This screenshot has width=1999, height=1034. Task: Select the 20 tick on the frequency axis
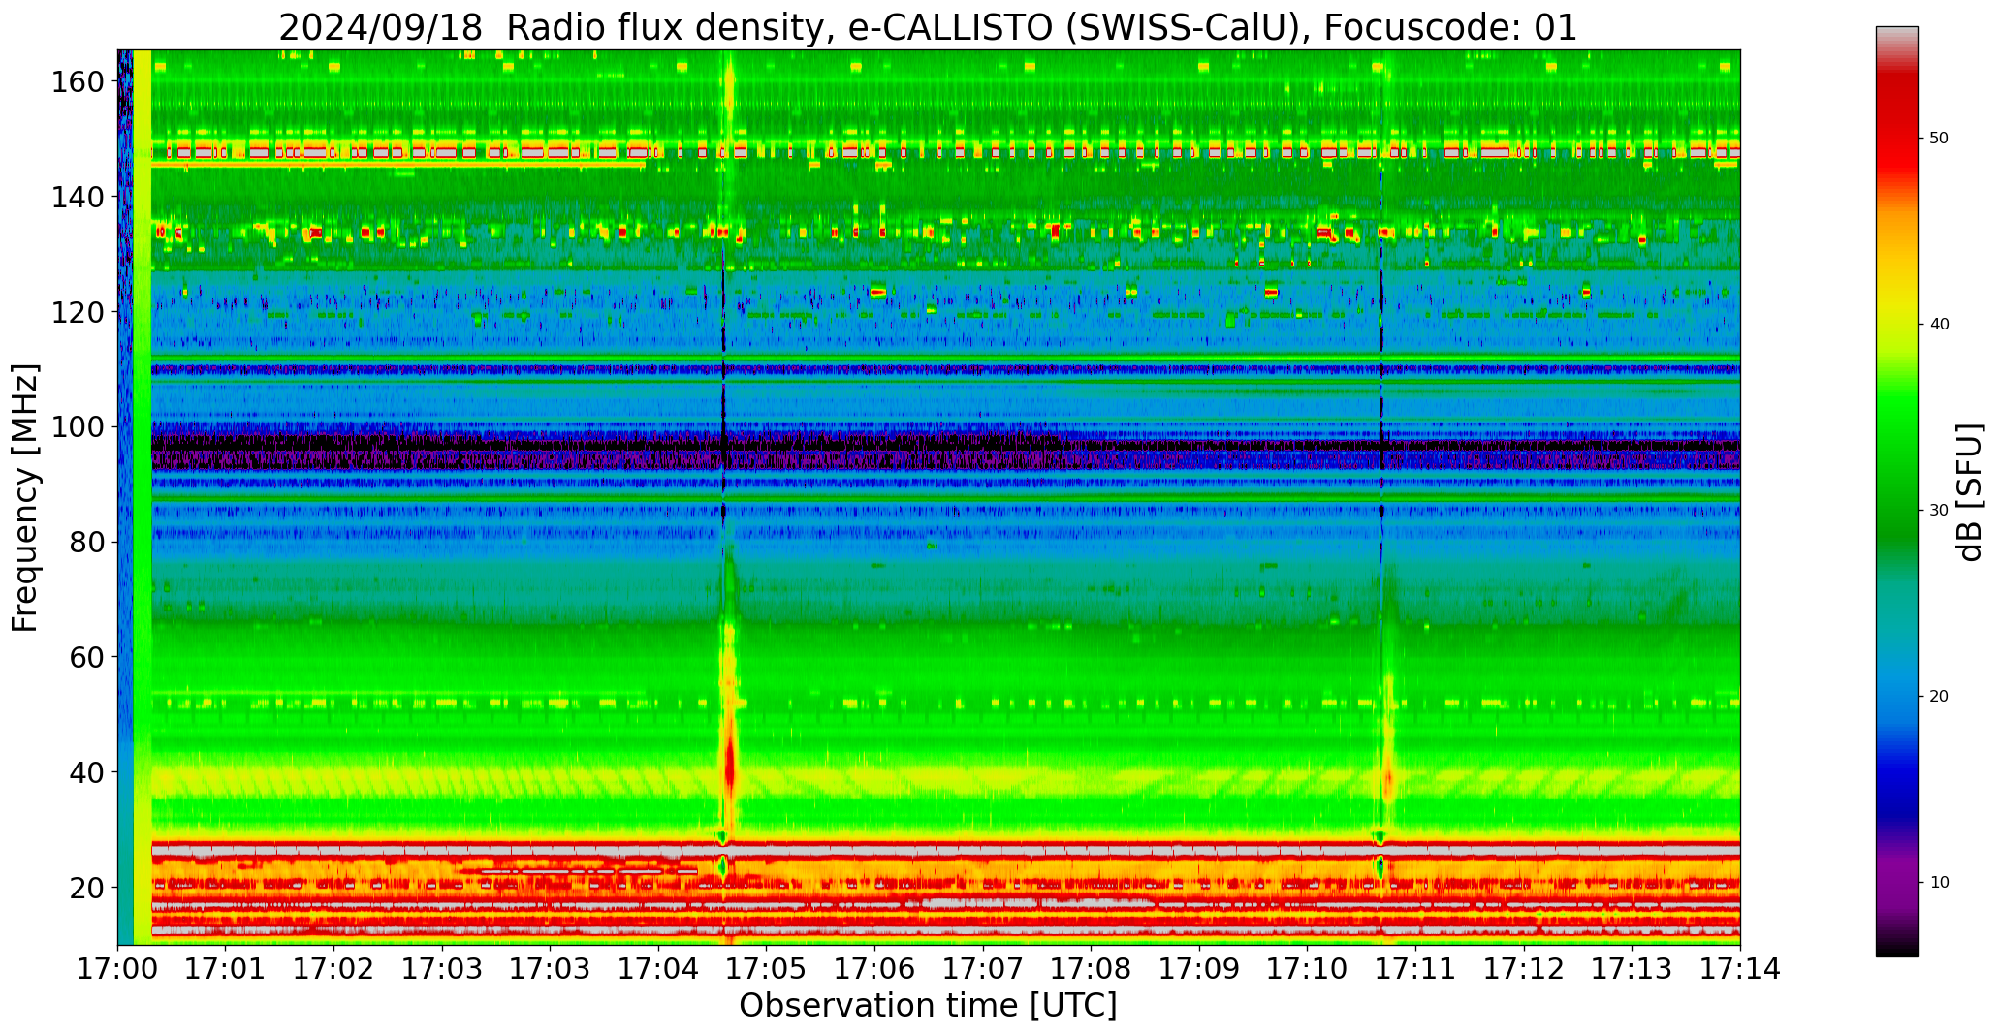click(87, 887)
